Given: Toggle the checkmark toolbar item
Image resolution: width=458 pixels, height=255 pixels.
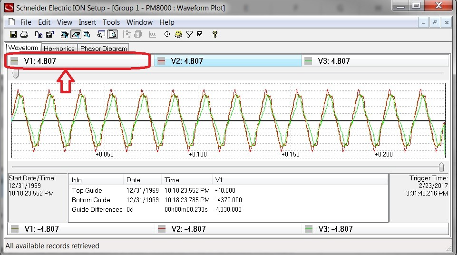Looking at the screenshot, I should point(200,34).
